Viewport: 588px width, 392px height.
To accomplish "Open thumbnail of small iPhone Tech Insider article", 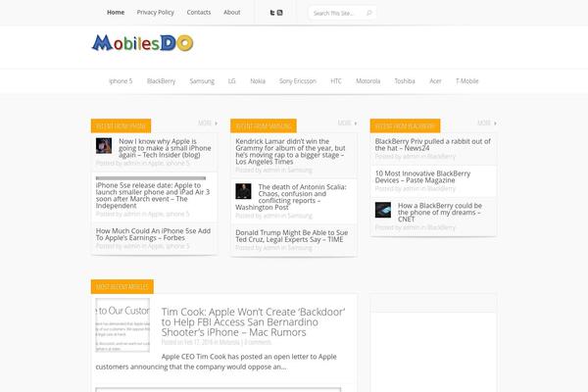I will [x=104, y=146].
